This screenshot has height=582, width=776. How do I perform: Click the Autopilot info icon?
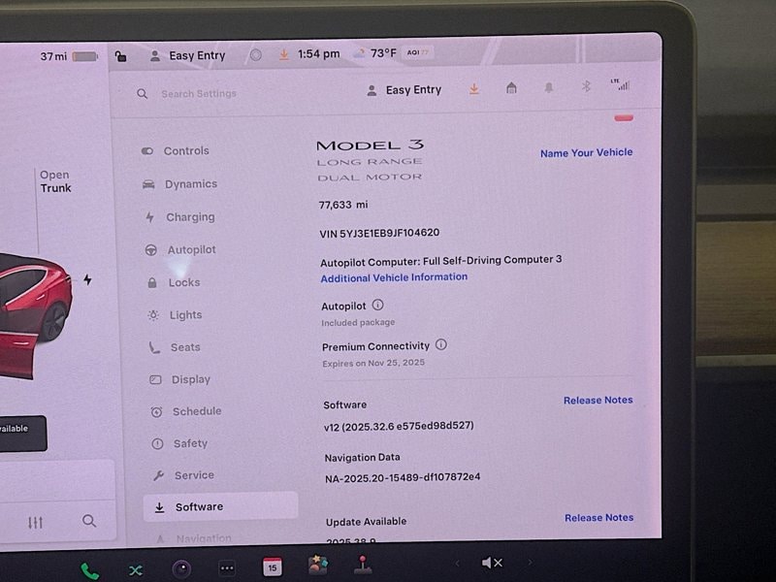378,305
